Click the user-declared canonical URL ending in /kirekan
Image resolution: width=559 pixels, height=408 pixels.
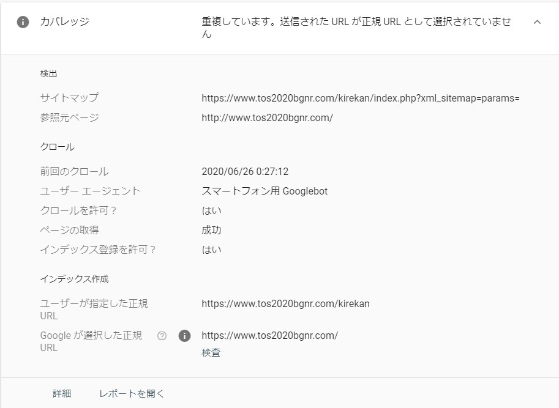pyautogui.click(x=285, y=303)
